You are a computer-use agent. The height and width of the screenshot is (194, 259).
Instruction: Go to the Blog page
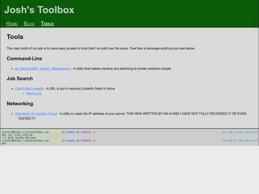click(29, 23)
